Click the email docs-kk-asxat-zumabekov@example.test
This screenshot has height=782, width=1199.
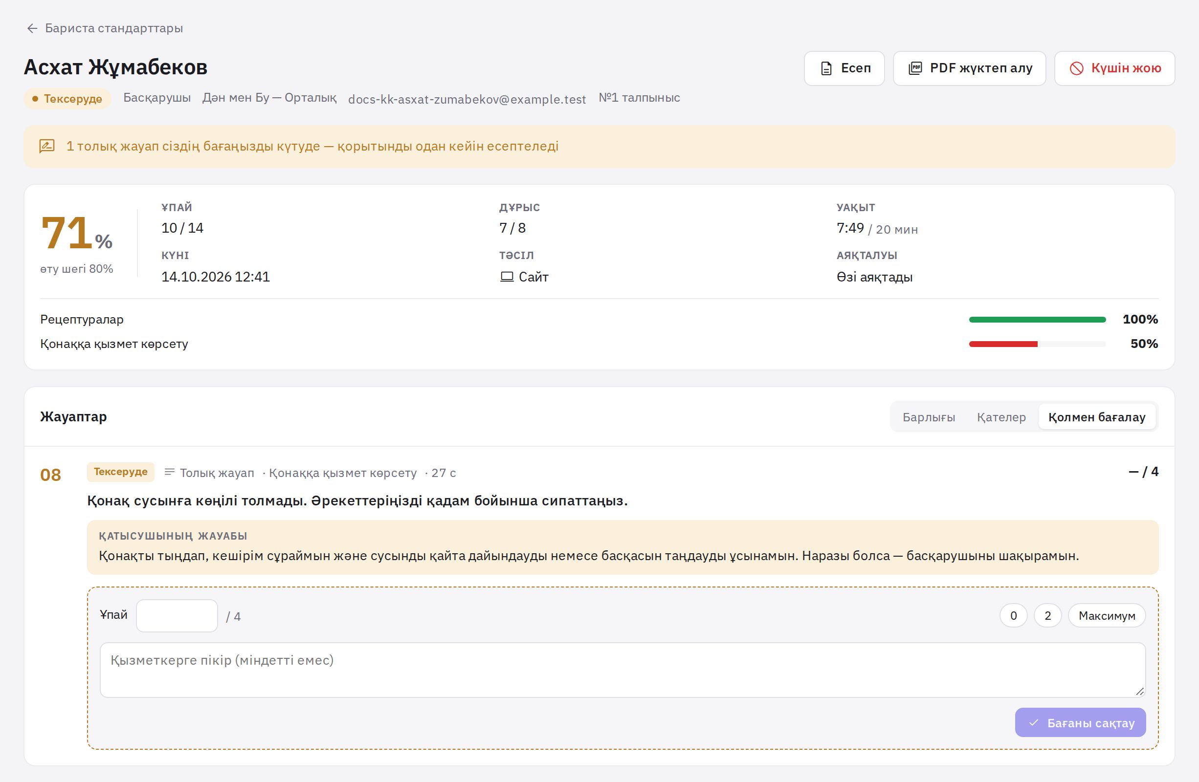pos(466,99)
